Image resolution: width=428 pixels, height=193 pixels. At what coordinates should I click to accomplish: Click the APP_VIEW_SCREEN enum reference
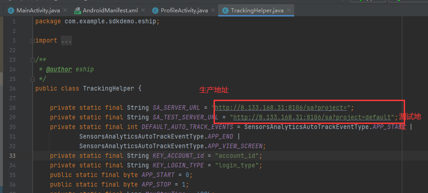pos(235,146)
